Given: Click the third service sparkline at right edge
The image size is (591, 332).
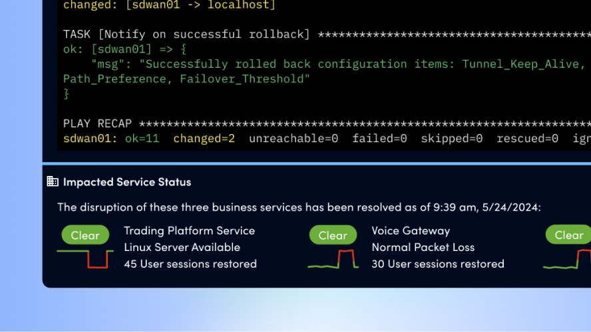Looking at the screenshot, I should [568, 260].
